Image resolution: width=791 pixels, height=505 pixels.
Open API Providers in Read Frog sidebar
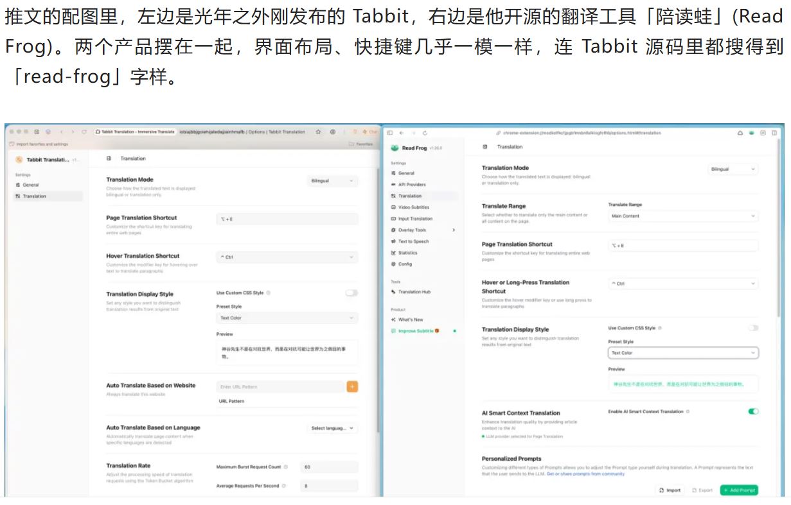coord(411,185)
